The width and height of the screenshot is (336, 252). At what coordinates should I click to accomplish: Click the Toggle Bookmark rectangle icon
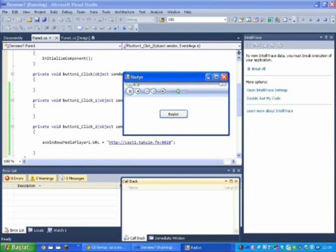click(80, 28)
